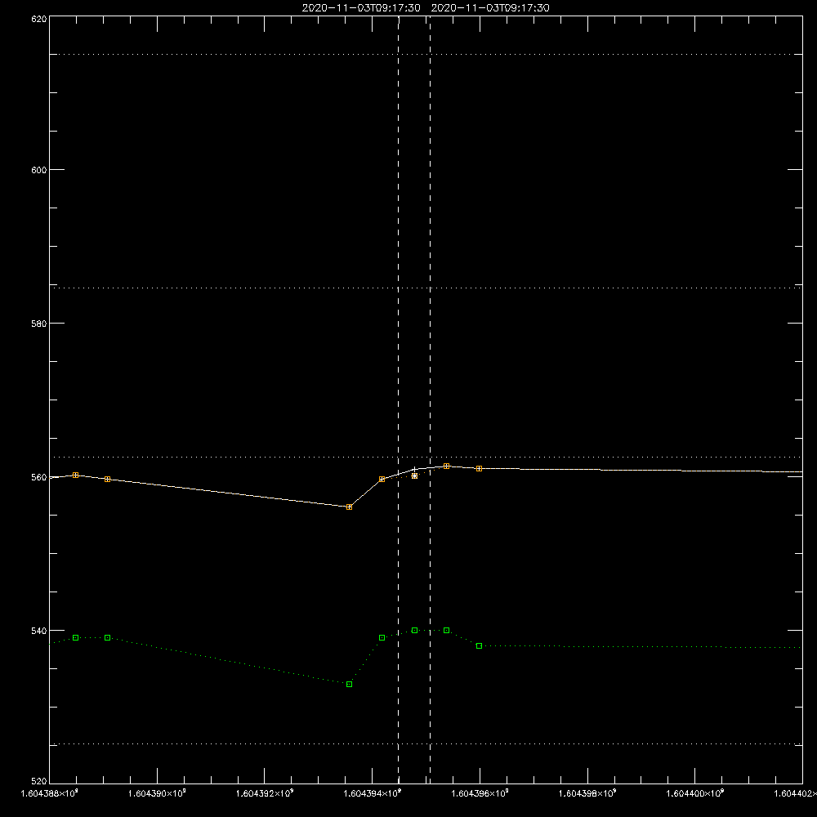Click the y-axis label 540
Screen dimensions: 817x817
pyautogui.click(x=39, y=631)
